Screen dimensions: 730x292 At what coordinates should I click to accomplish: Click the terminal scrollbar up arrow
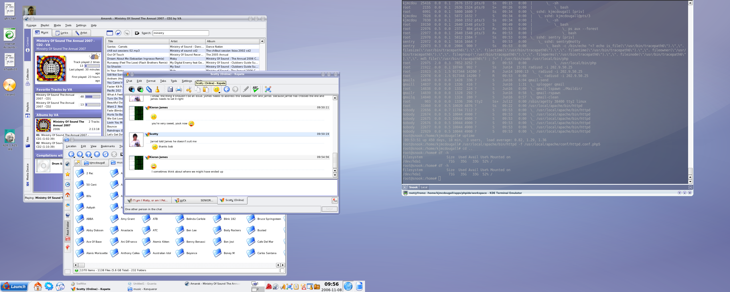click(690, 3)
